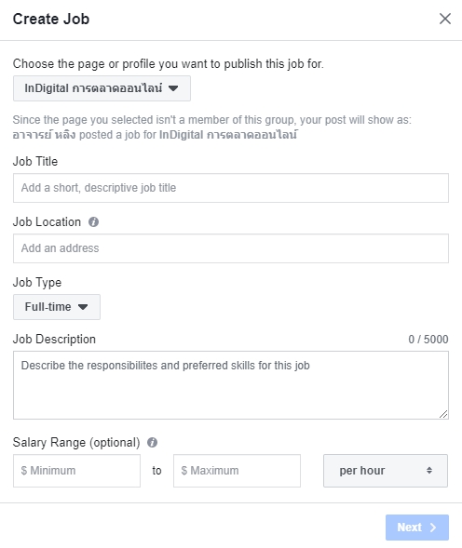Click the Job Location label text
The width and height of the screenshot is (462, 548).
pyautogui.click(x=47, y=222)
